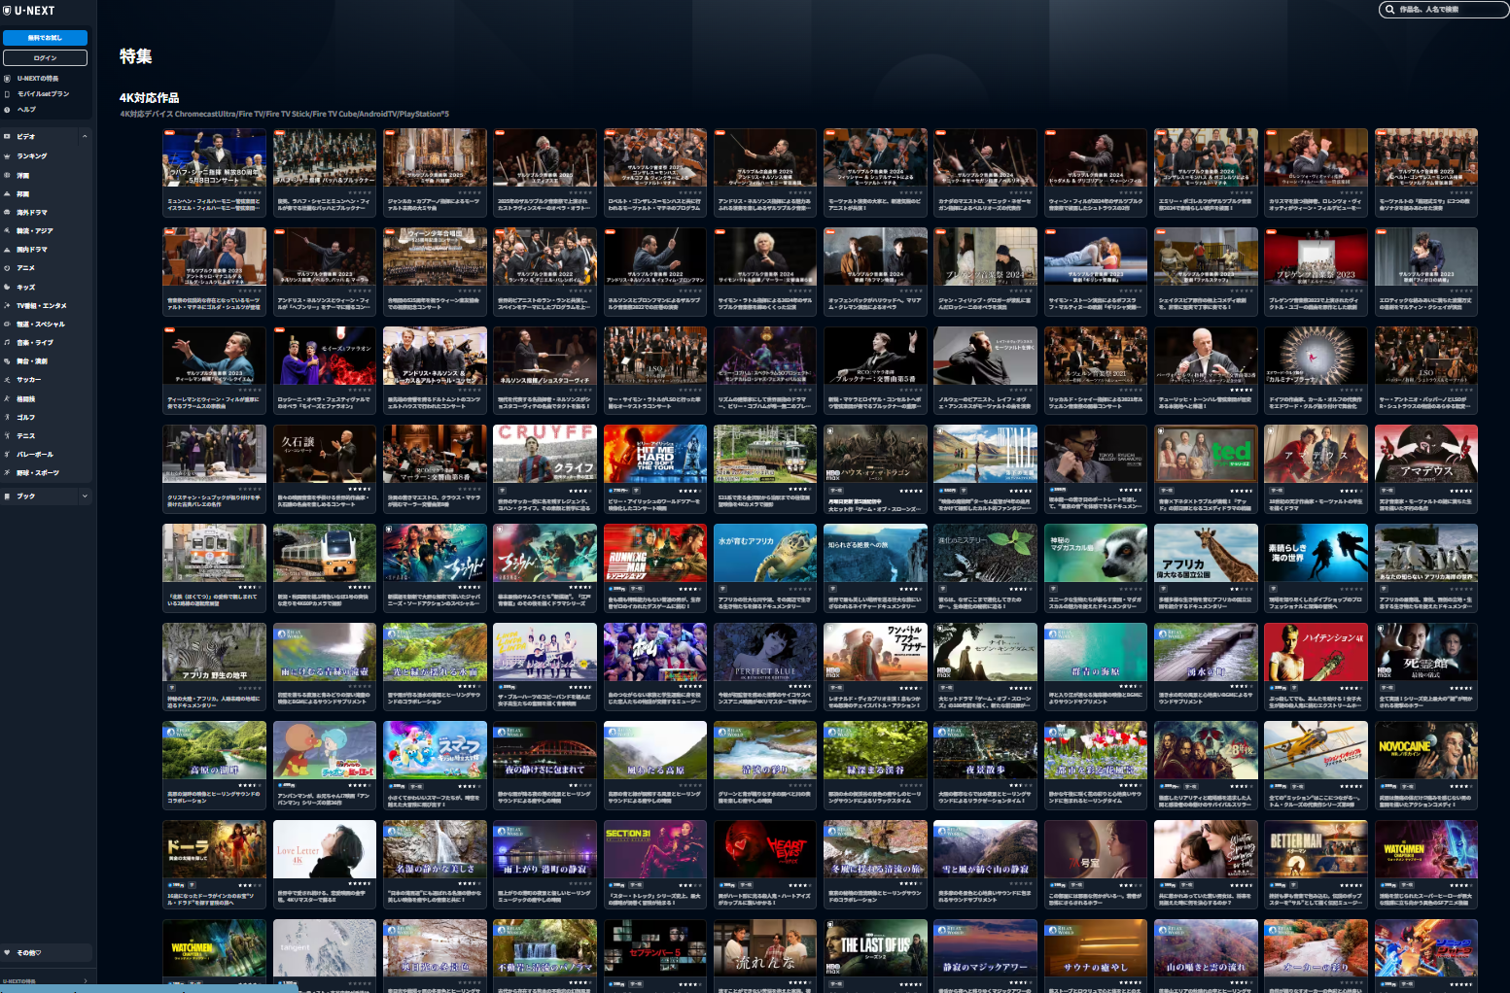Open the 群青の海原 thumbnail

[x=1096, y=652]
